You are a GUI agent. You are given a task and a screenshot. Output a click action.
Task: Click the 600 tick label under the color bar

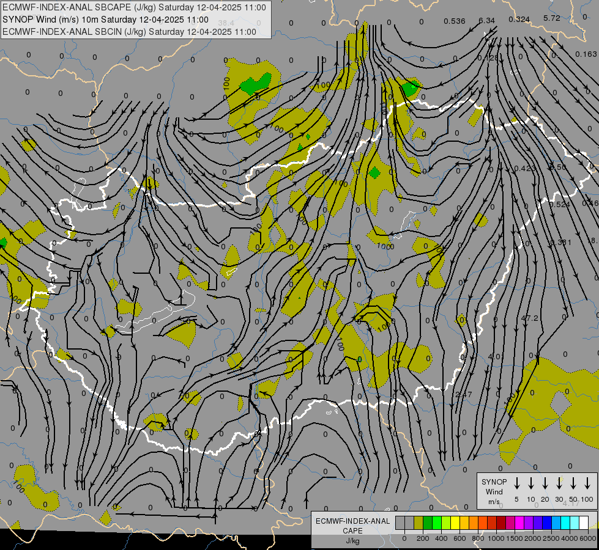(459, 538)
